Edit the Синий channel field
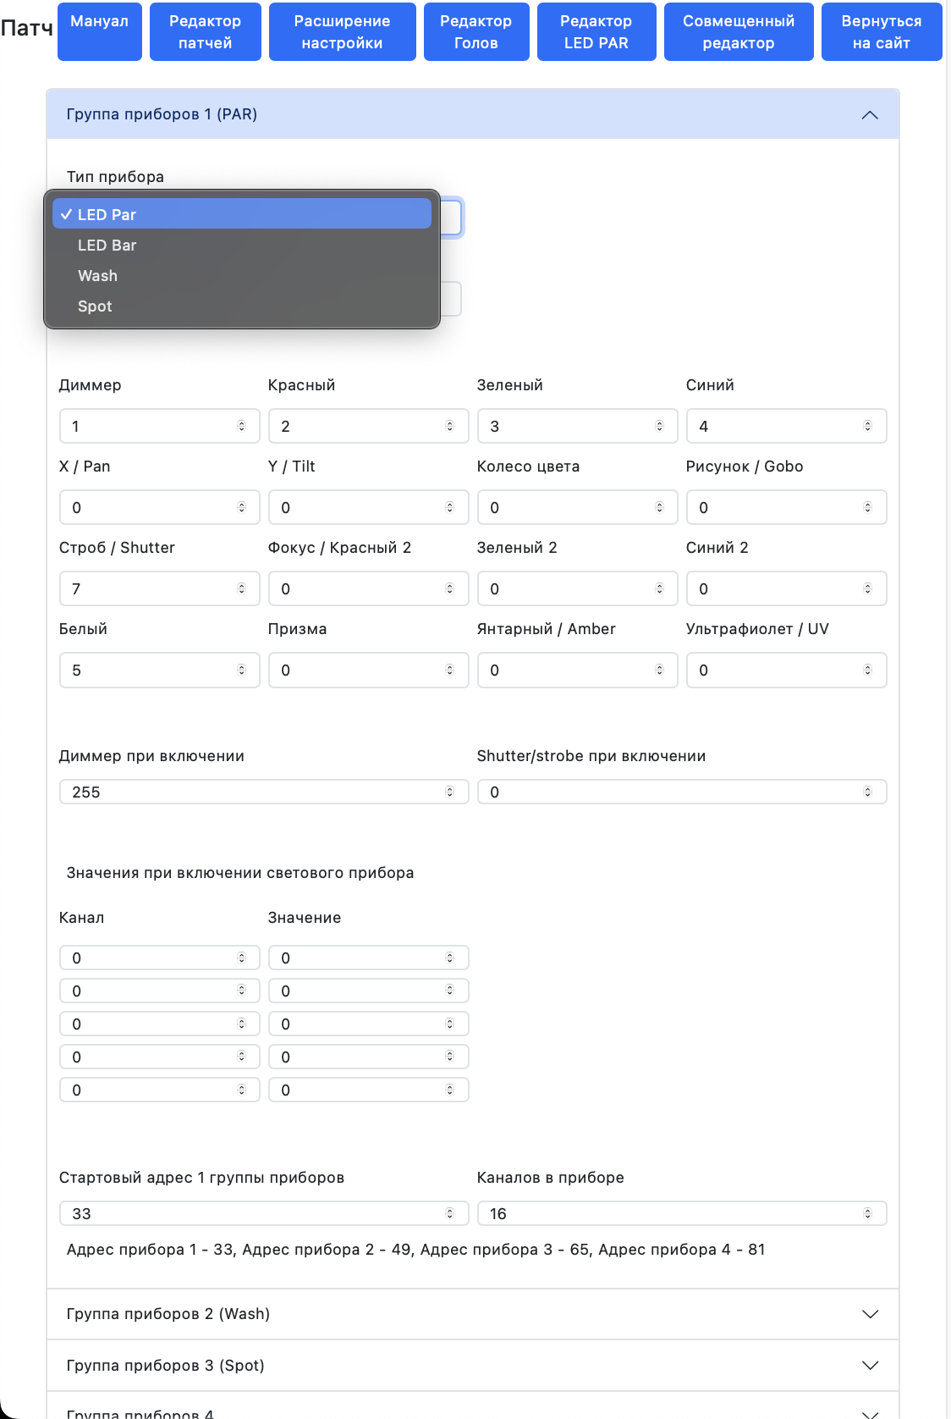Viewport: 951px width, 1419px height. pyautogui.click(x=787, y=426)
